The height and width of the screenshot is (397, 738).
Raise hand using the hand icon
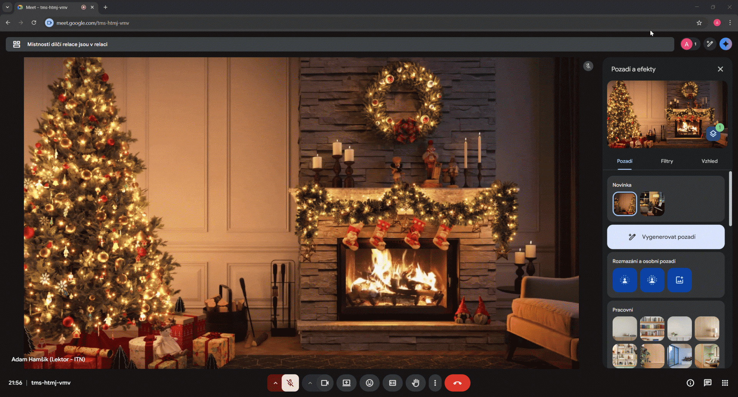416,383
